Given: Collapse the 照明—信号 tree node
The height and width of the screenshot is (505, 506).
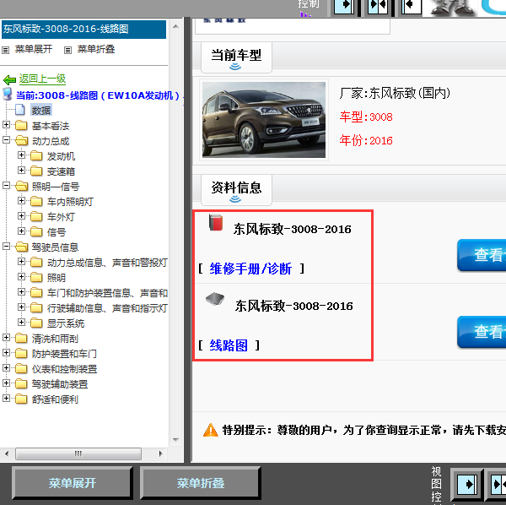Looking at the screenshot, I should (6, 186).
